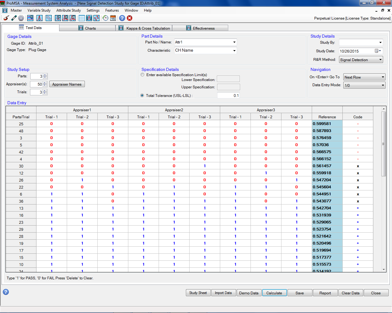Click reference value 0.599581 cell
This screenshot has height=313, width=392.
tap(327, 124)
